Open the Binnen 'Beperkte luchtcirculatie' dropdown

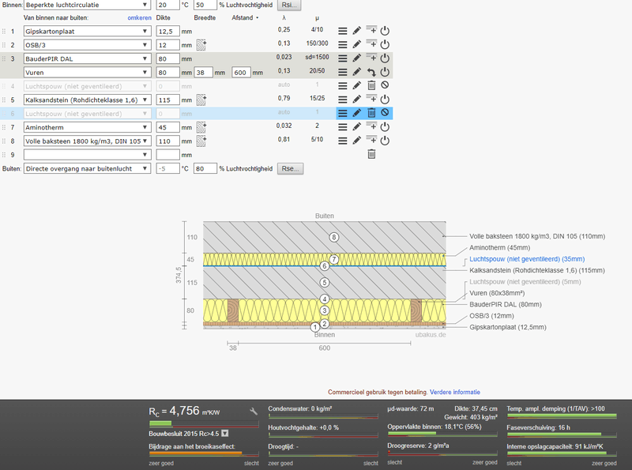[x=88, y=5]
